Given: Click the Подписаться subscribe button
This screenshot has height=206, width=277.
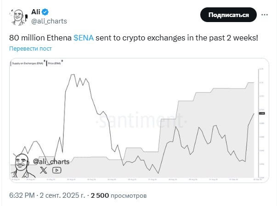Looking at the screenshot, I should click(228, 15).
